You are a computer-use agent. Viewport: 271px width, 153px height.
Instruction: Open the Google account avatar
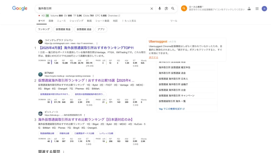[x=264, y=8]
